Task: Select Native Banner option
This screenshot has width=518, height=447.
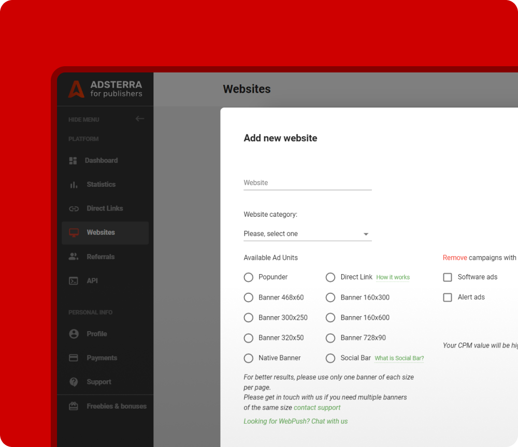Action: coord(249,358)
